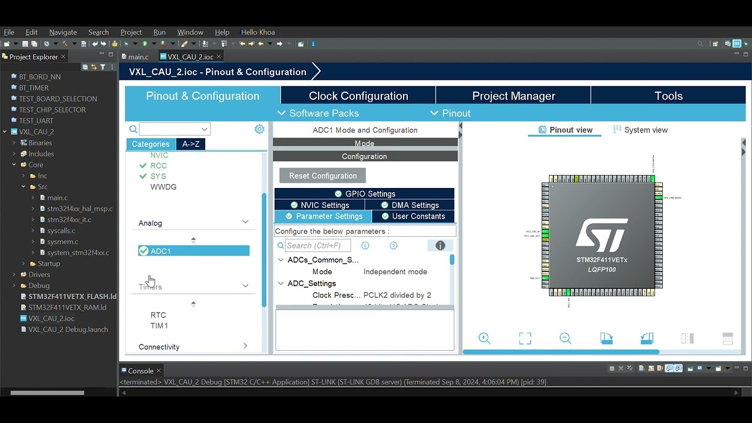
Task: Rotate chip clockwise icon
Action: 606,338
